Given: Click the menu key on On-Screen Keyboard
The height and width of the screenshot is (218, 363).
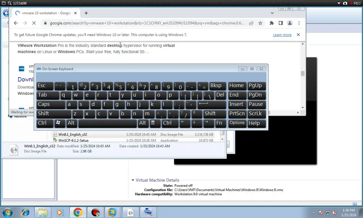Looking at the screenshot, I should [x=155, y=123].
